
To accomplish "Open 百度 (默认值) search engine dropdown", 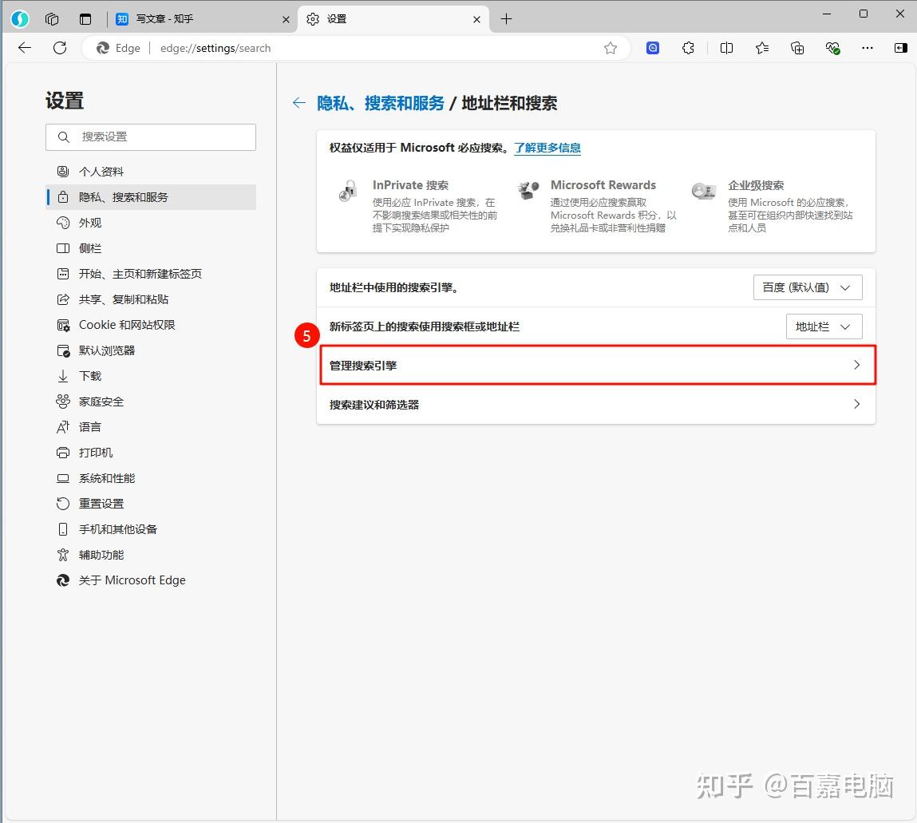I will pyautogui.click(x=808, y=287).
